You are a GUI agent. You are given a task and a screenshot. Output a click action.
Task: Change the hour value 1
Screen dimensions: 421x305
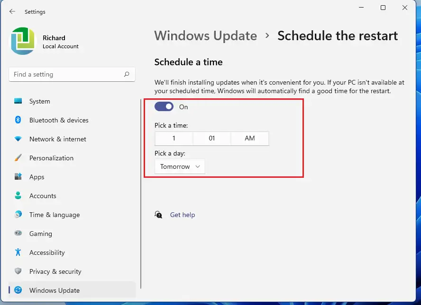point(174,139)
